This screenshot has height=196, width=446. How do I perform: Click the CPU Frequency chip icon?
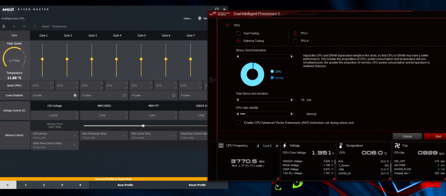[221, 146]
